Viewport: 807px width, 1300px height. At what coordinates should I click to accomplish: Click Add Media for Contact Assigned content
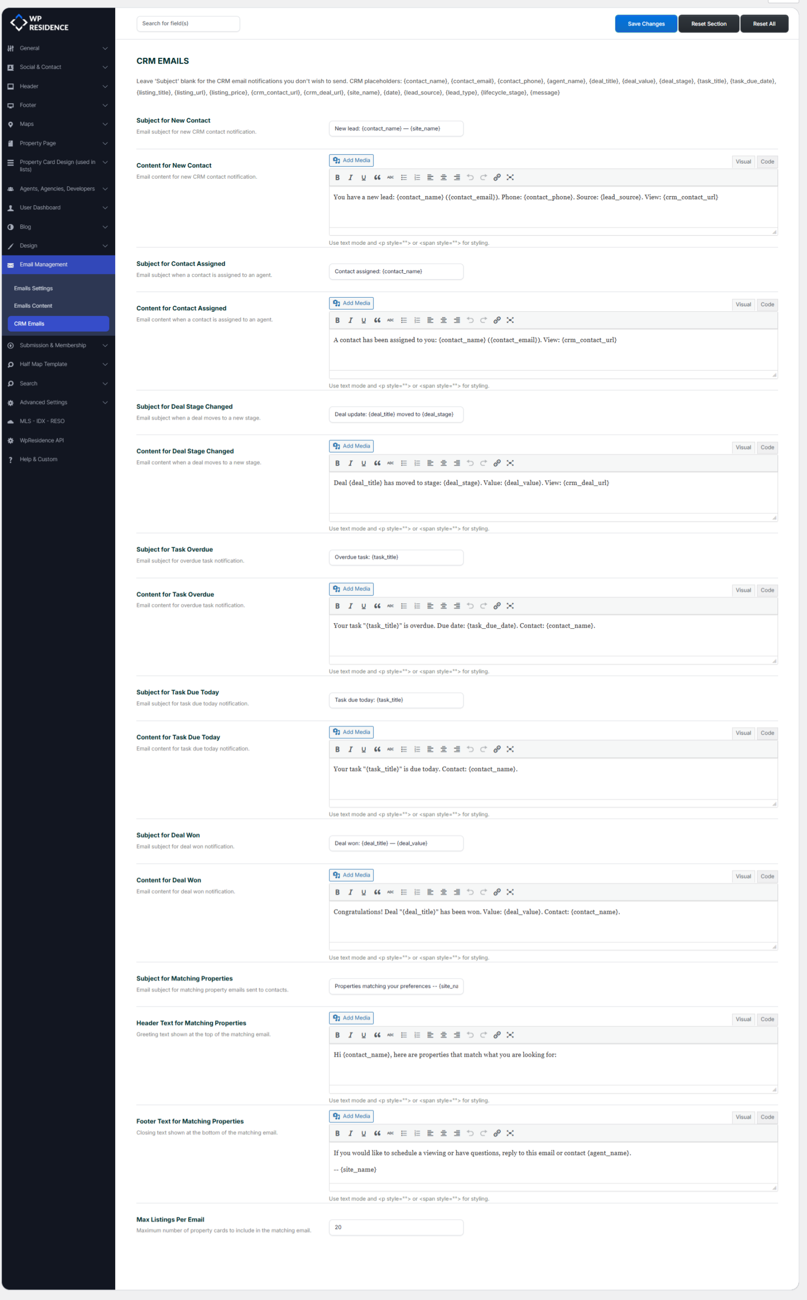click(351, 303)
